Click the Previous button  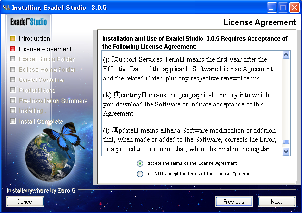234,201
